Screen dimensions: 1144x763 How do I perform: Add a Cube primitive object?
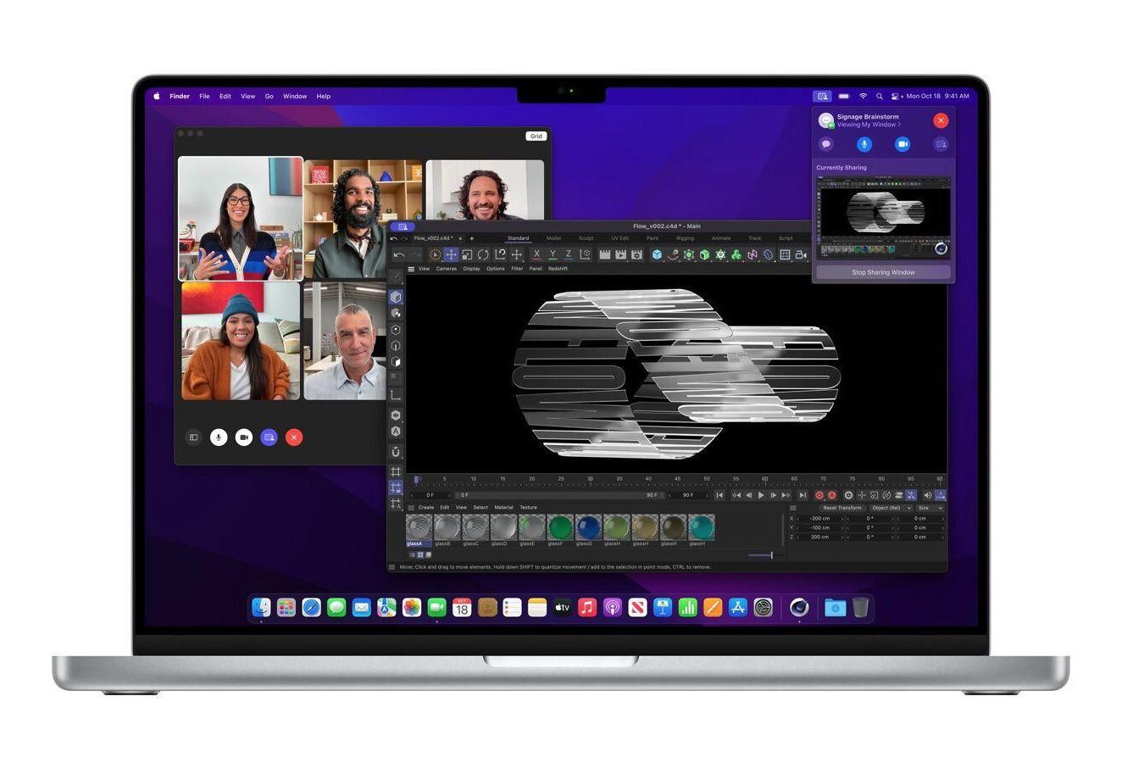click(x=657, y=254)
